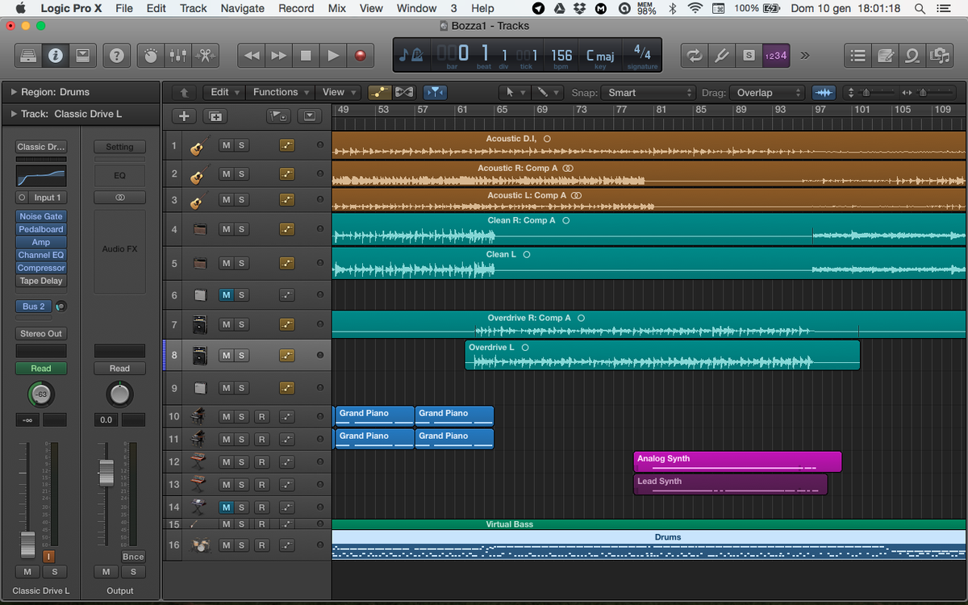
Task: Solo track 16 Drums
Action: 240,545
